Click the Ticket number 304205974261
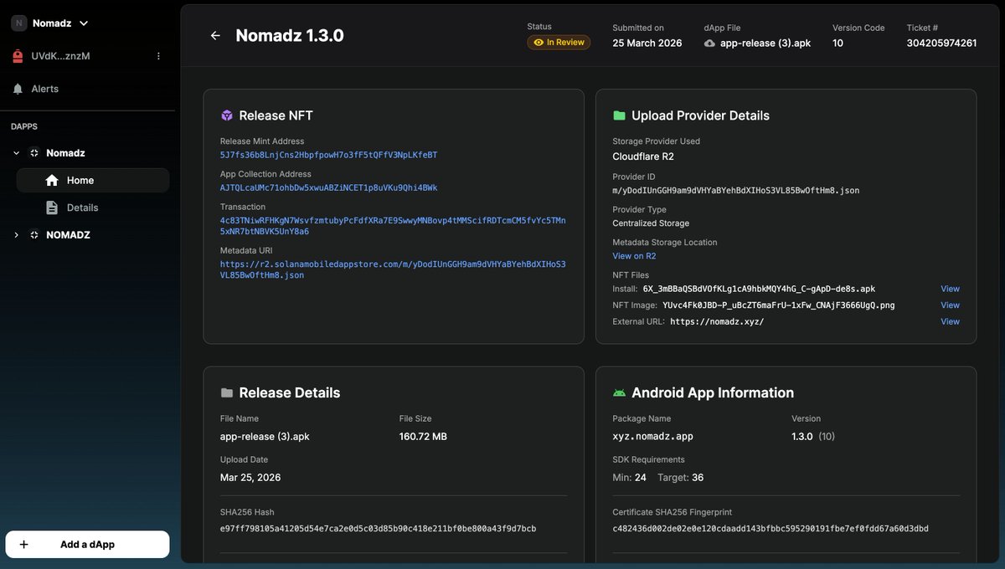This screenshot has width=1005, height=569. pos(941,43)
